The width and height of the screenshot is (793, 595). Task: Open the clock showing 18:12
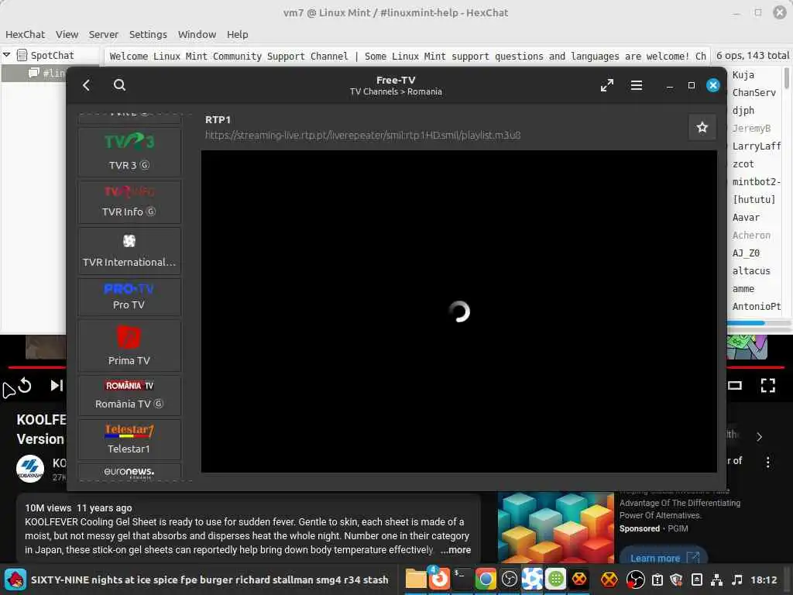tap(764, 580)
